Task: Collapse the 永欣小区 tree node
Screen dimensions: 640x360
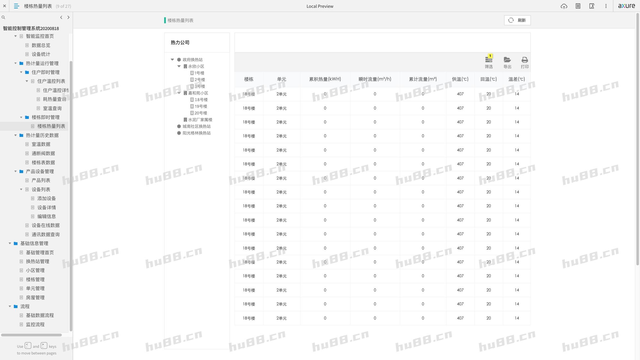Action: [x=179, y=66]
